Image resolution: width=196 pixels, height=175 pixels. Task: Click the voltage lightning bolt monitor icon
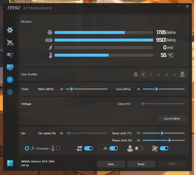click(50, 48)
